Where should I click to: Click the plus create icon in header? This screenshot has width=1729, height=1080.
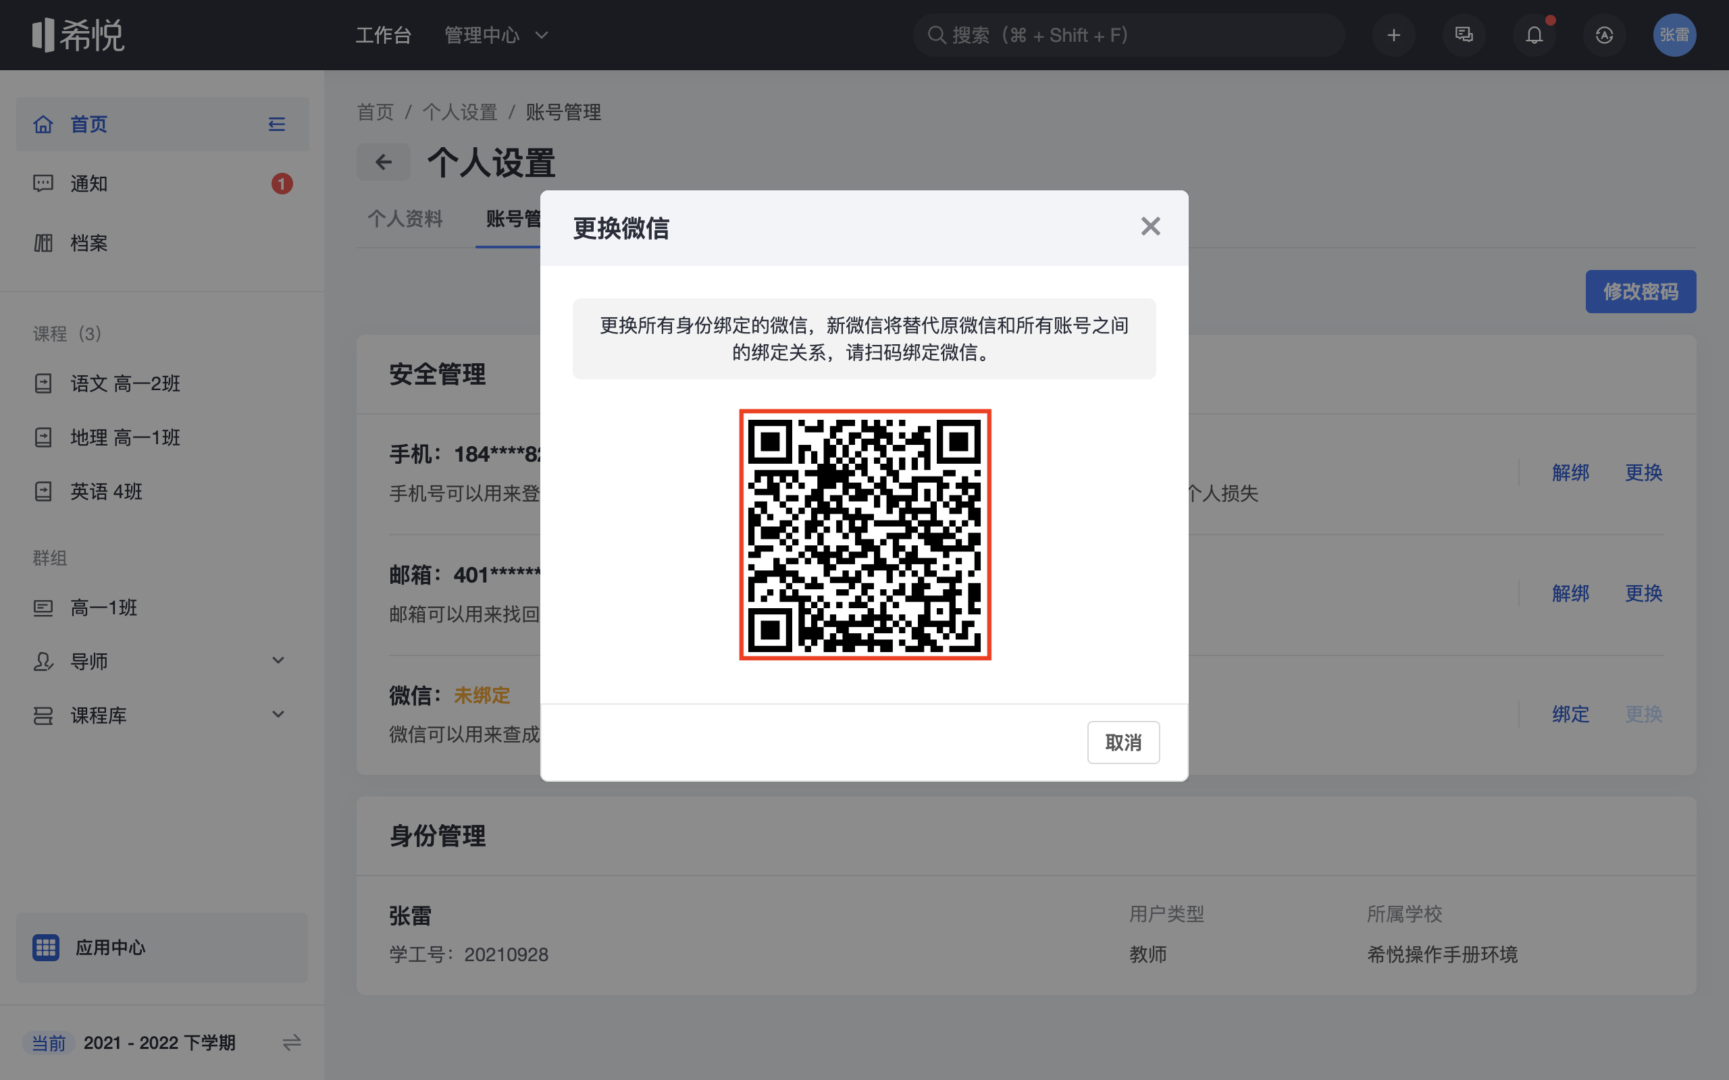click(1393, 35)
